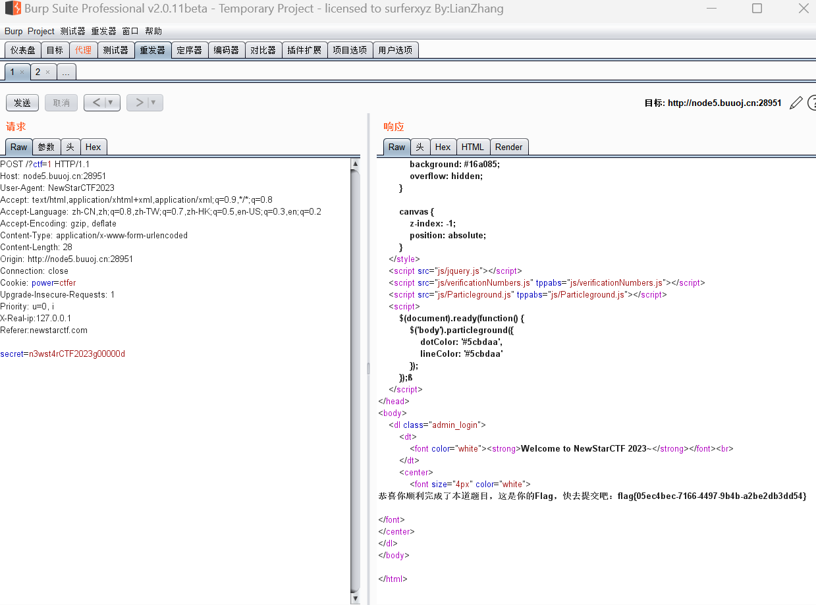Screen dimensions: 816x605
Task: Select response 头 tab
Action: pos(420,147)
